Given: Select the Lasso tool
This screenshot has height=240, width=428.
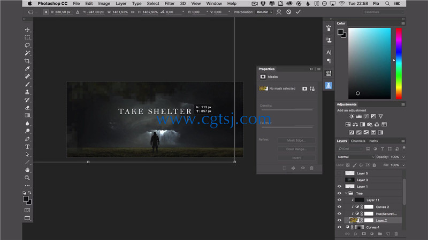Looking at the screenshot, I should [x=27, y=45].
